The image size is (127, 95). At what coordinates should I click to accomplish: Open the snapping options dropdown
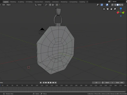point(53,5)
